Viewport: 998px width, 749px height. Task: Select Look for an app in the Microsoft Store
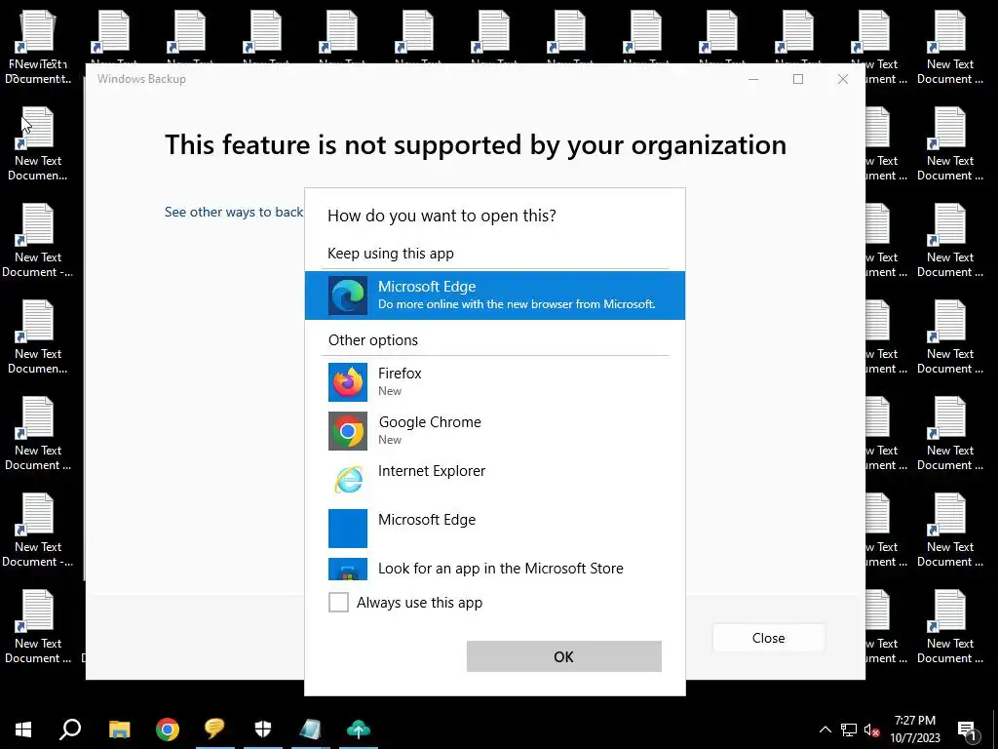click(494, 569)
